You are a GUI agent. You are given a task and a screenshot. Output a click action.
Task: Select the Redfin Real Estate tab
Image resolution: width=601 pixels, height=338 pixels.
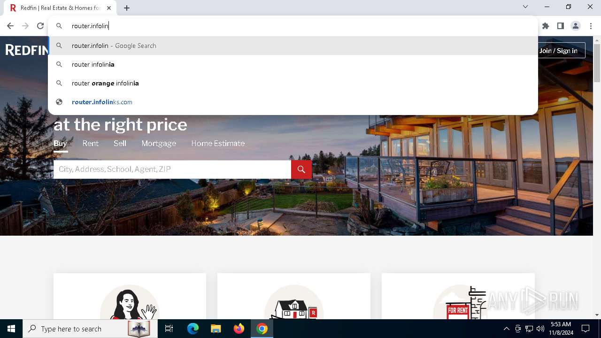click(60, 8)
